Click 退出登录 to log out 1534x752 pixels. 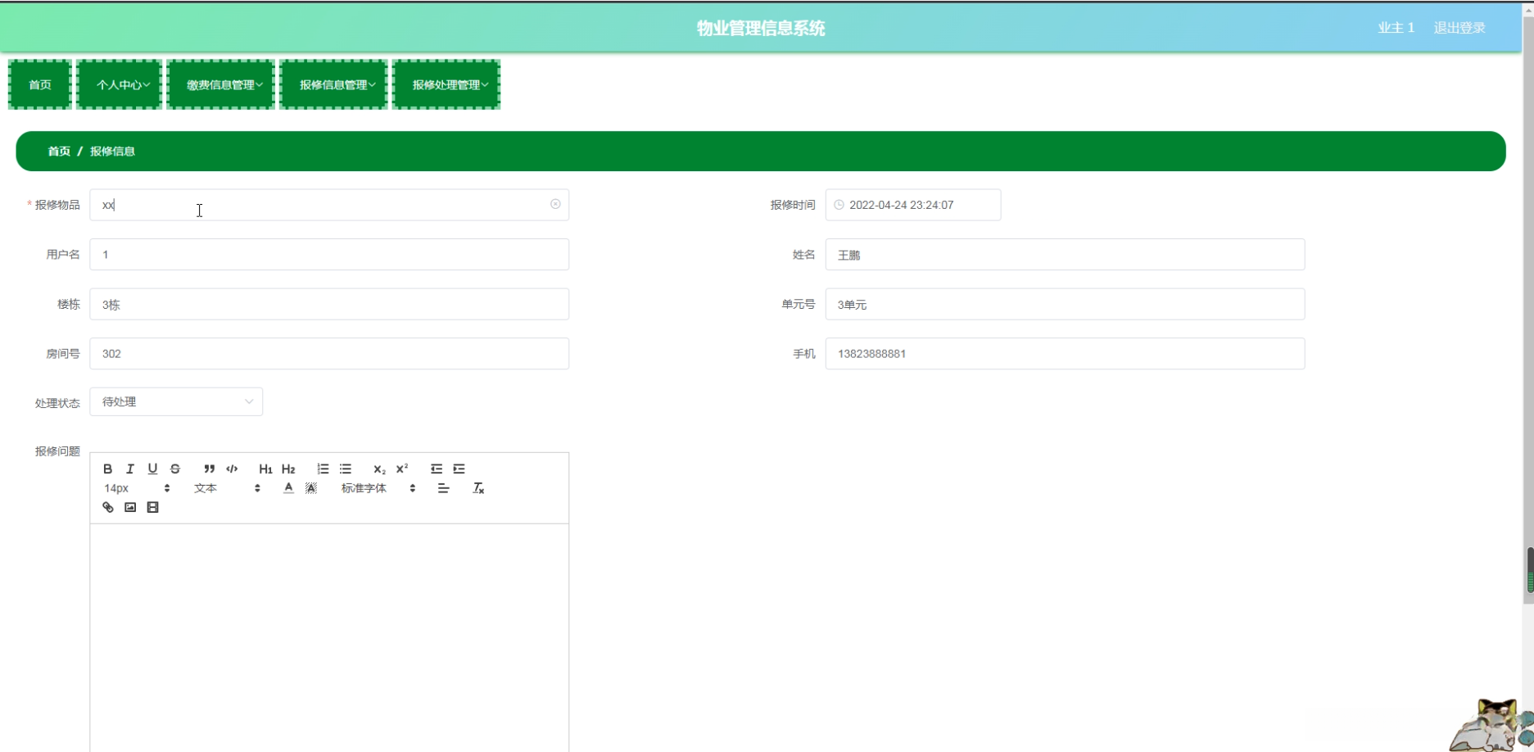[1459, 28]
